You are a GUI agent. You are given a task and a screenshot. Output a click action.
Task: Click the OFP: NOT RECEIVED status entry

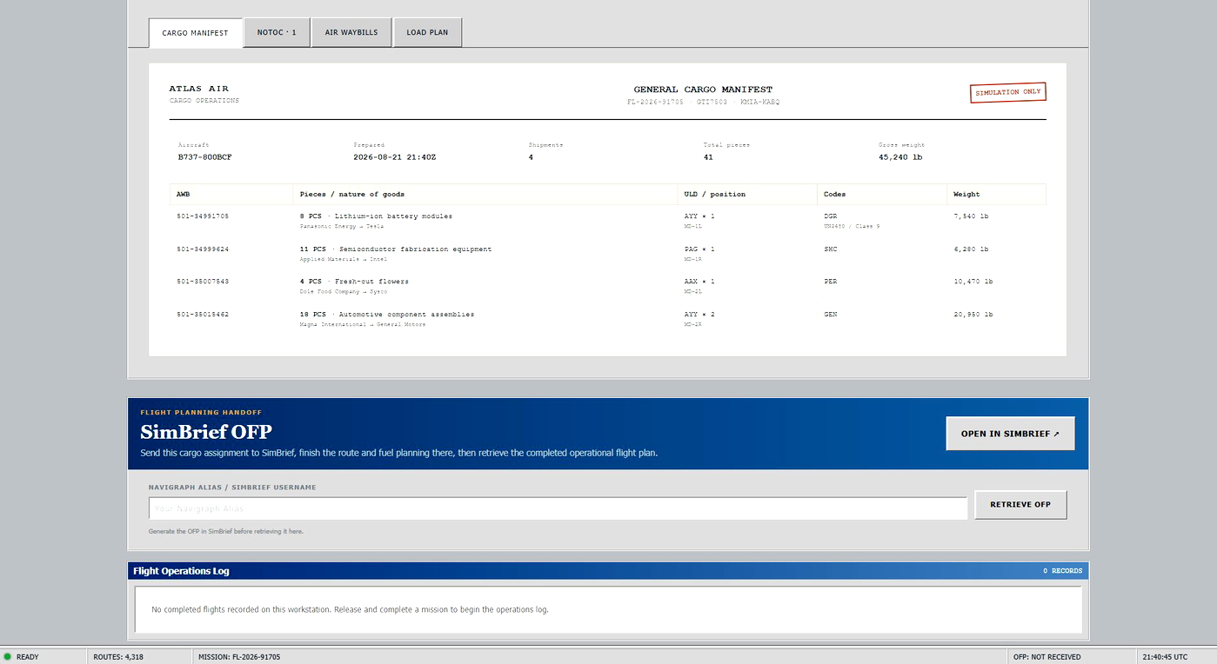pos(1046,657)
